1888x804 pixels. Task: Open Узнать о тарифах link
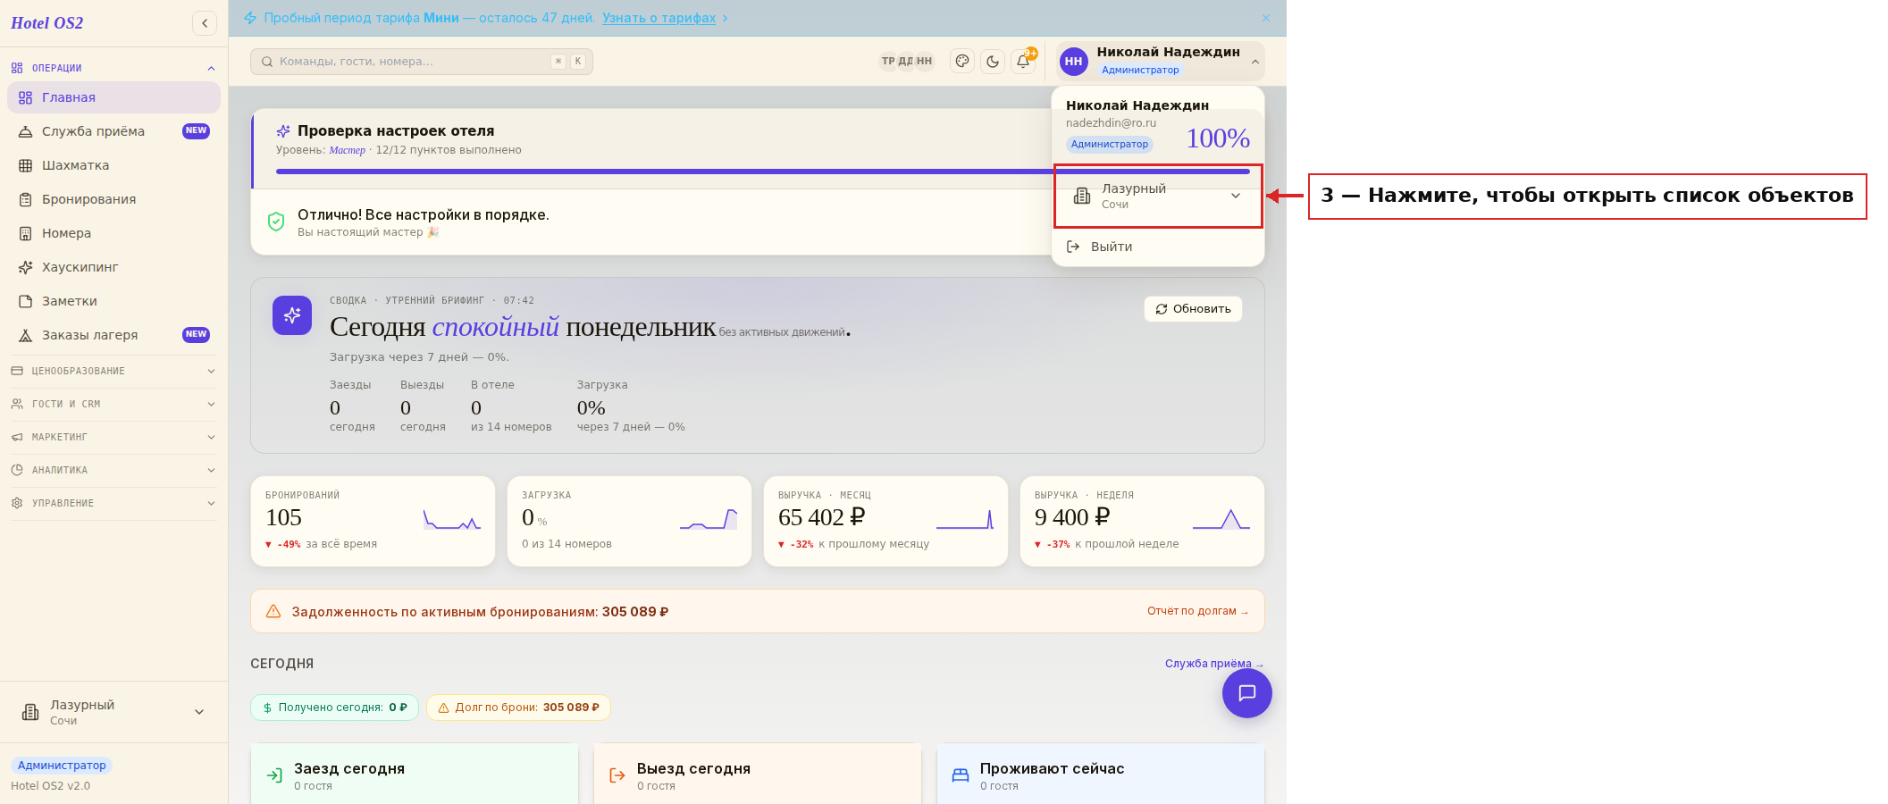(x=659, y=18)
